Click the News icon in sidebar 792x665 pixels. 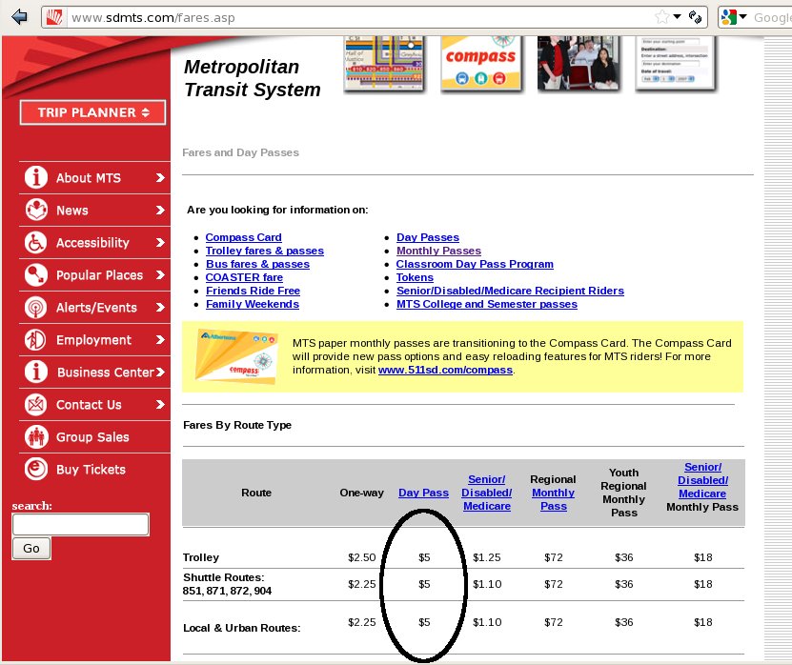[36, 210]
